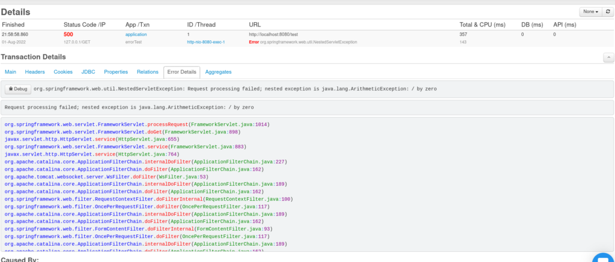The width and height of the screenshot is (615, 262).
Task: Open the JDBC tab
Action: coord(88,72)
